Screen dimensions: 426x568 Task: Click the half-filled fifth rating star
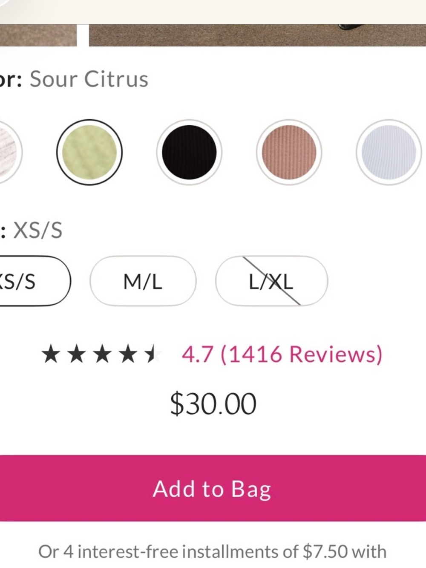pos(153,355)
